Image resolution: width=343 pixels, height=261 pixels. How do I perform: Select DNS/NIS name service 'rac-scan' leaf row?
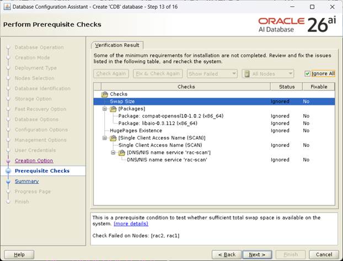click(214, 160)
